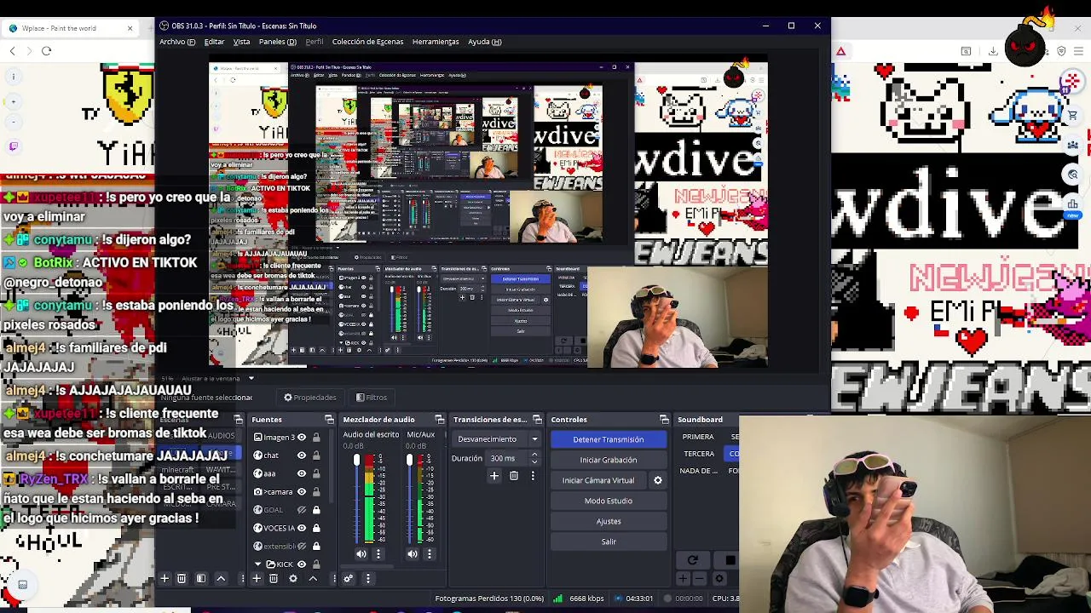Hide the VOCES IA source

pos(301,528)
